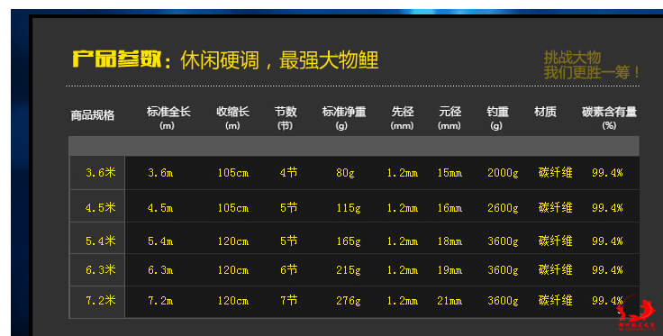Click the 80g net weight value
The width and height of the screenshot is (663, 336).
point(345,173)
